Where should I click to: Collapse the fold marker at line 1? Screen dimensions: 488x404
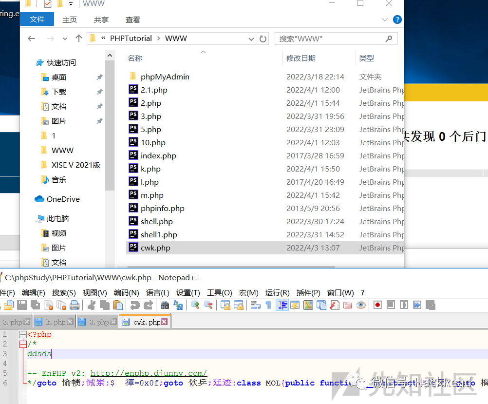23,334
